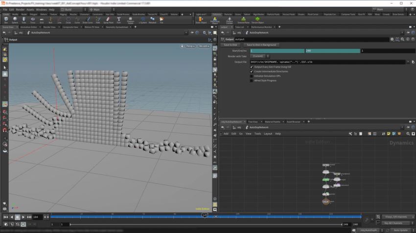Screen dimensions: 416x233
Task: Select the Line shelf tool
Action: tap(59, 20)
